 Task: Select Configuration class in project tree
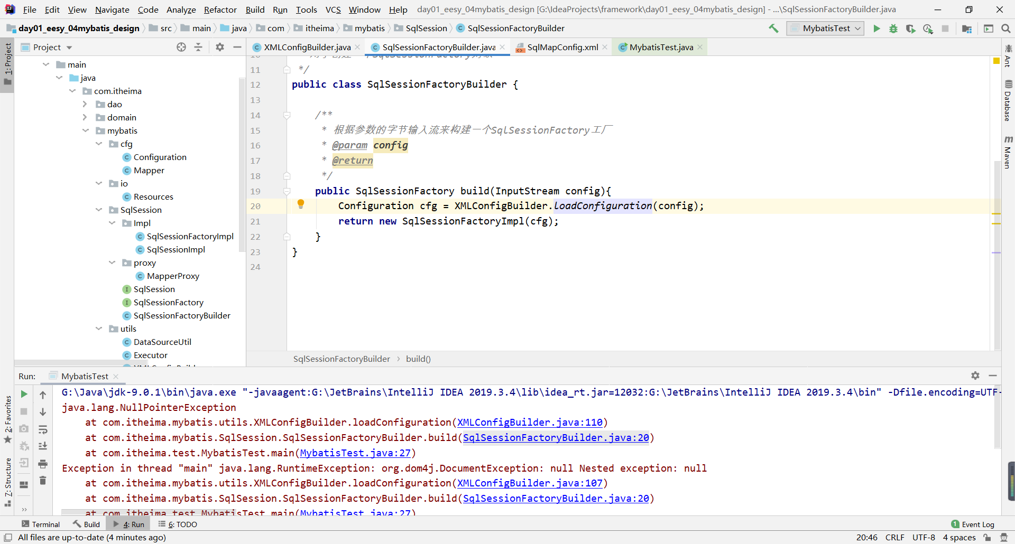160,157
